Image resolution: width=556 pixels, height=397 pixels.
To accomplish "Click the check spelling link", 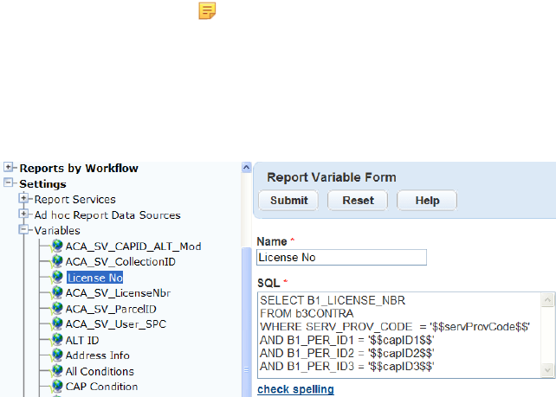I will pos(295,389).
